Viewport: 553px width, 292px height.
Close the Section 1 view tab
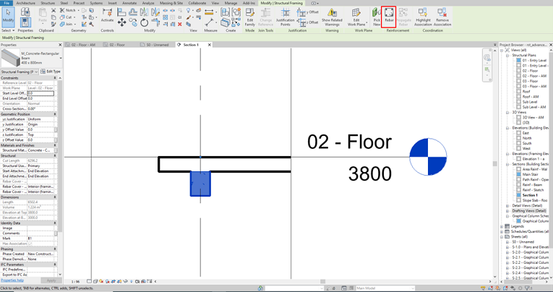pyautogui.click(x=210, y=45)
